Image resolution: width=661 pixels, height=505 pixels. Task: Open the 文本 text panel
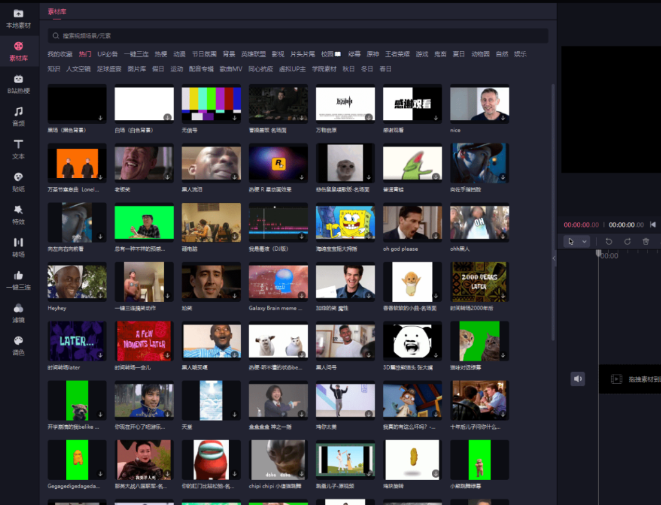19,150
